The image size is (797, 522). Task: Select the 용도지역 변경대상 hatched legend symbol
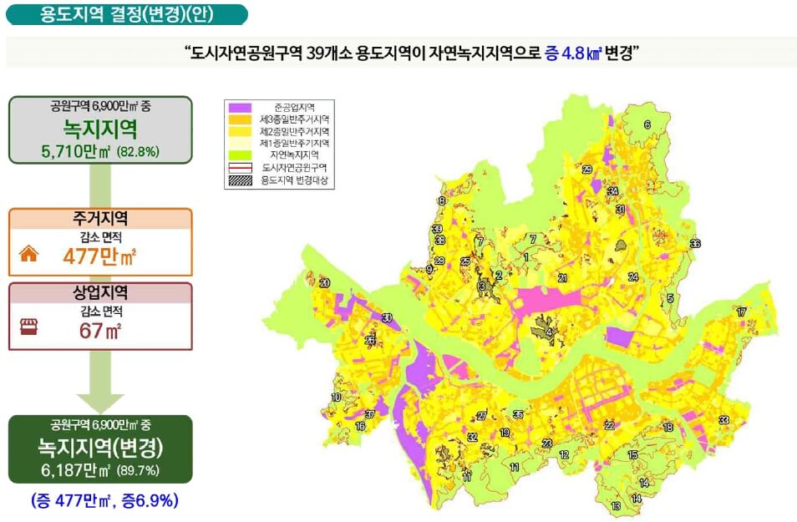(x=240, y=179)
